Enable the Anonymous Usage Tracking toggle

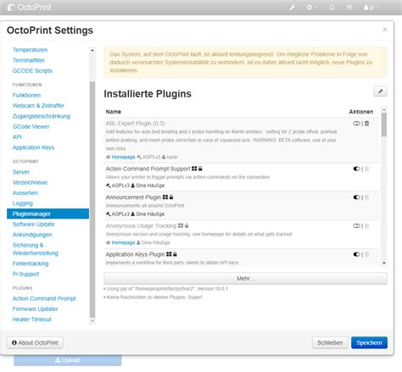pyautogui.click(x=356, y=225)
